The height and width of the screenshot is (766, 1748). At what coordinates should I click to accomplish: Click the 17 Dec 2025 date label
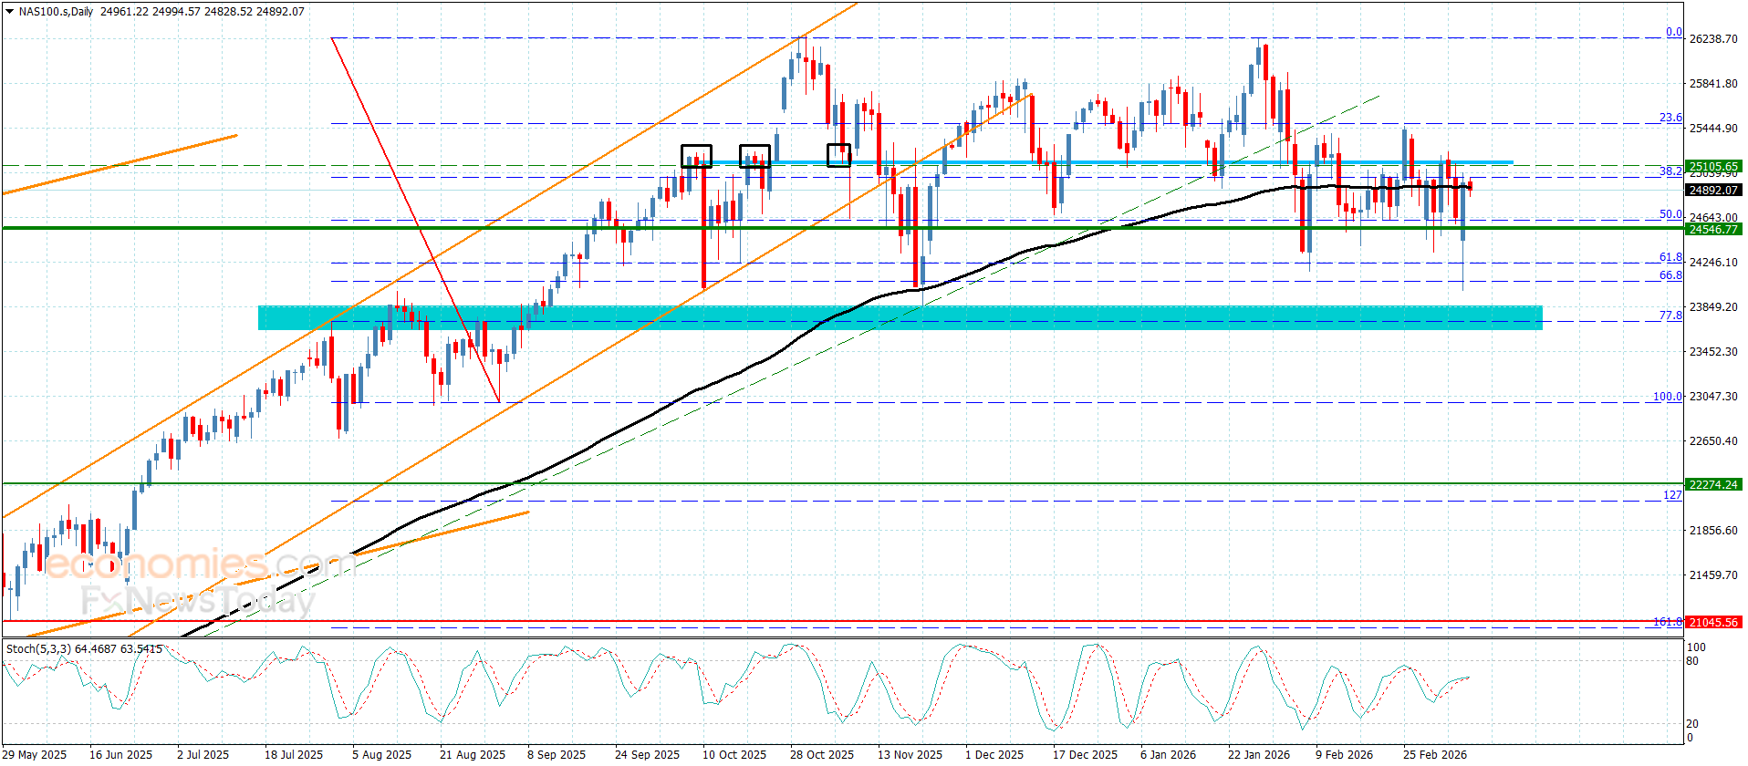(1085, 754)
